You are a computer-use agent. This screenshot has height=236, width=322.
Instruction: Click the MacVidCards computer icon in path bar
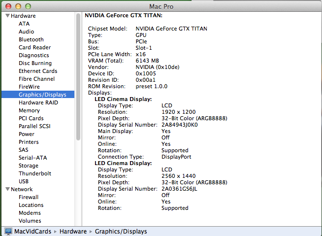coord(8,232)
